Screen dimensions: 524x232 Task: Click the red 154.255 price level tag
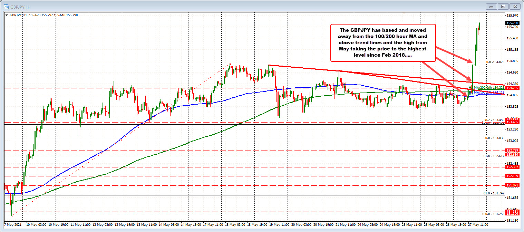tap(512, 88)
